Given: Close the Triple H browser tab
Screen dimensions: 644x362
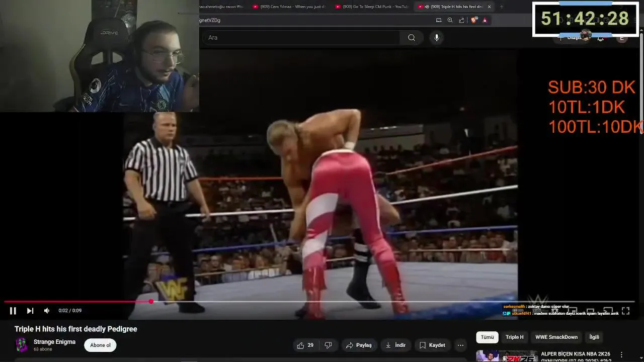Looking at the screenshot, I should (x=489, y=7).
